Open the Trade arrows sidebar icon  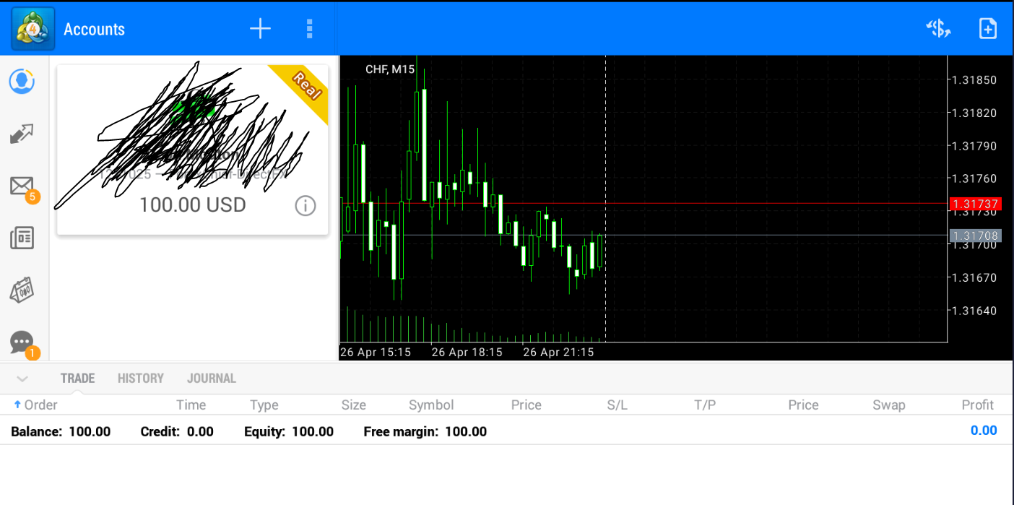point(22,134)
